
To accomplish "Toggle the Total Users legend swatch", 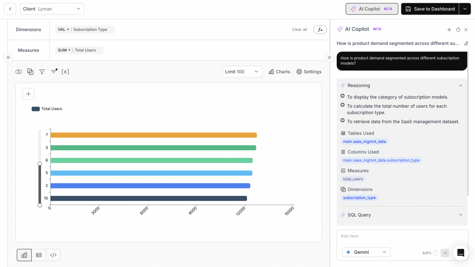I will 36,109.
